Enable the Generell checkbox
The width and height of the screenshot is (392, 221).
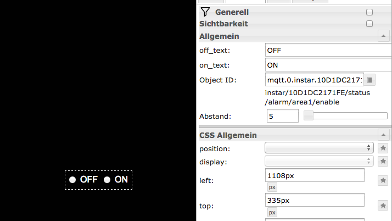369,12
